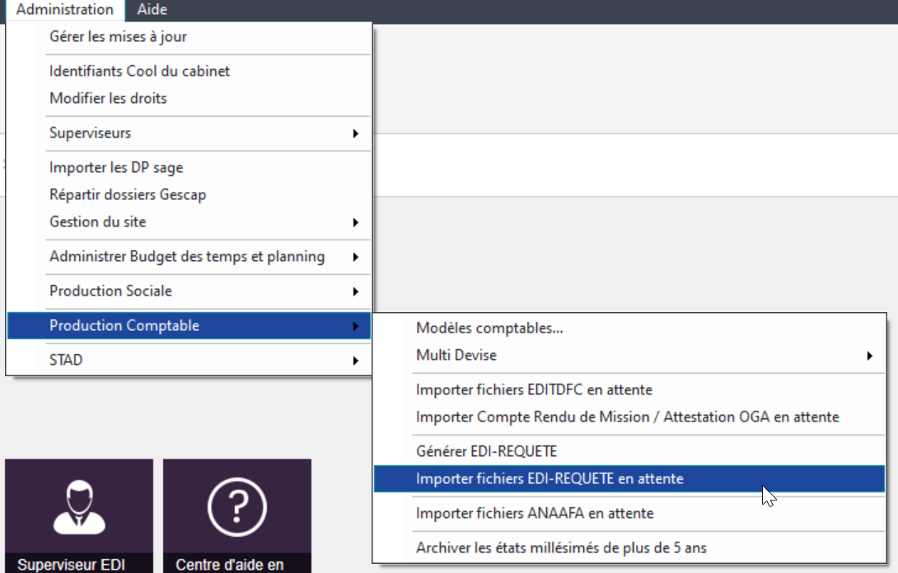Choose Répartir dossiers Gescap
Screen dimensions: 898x573
coord(189,194)
